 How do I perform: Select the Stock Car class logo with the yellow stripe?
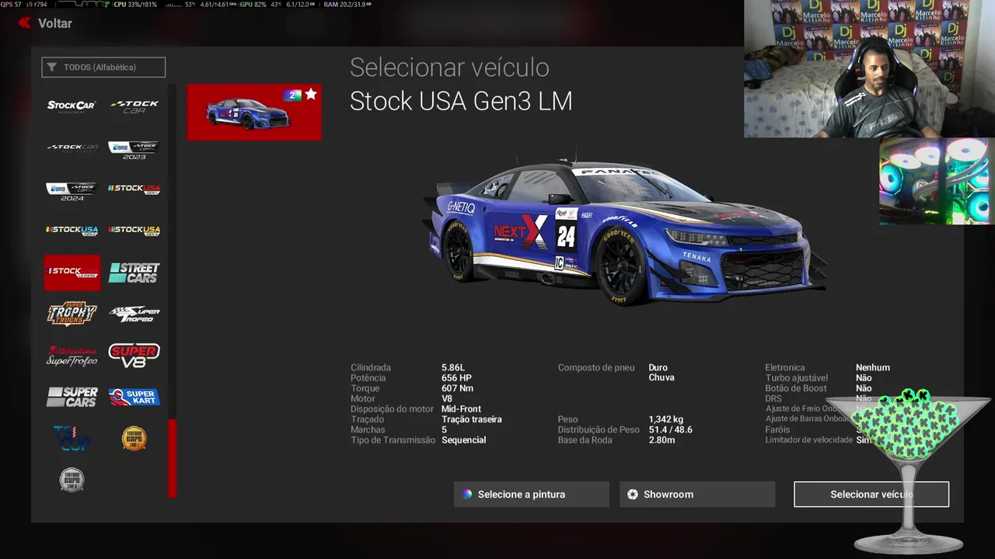[134, 106]
